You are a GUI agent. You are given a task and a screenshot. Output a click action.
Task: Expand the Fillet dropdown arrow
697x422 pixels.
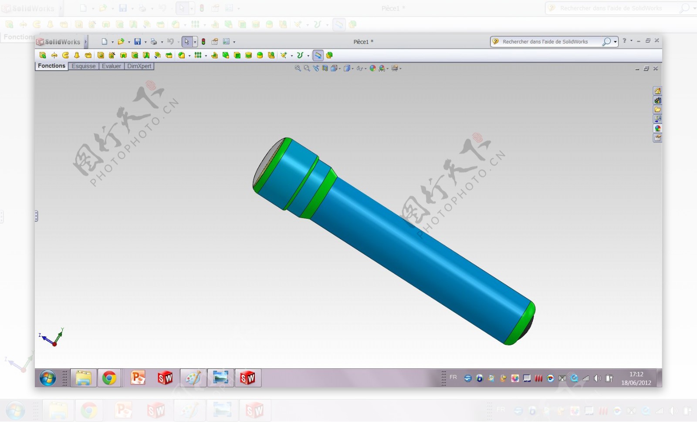pos(189,56)
